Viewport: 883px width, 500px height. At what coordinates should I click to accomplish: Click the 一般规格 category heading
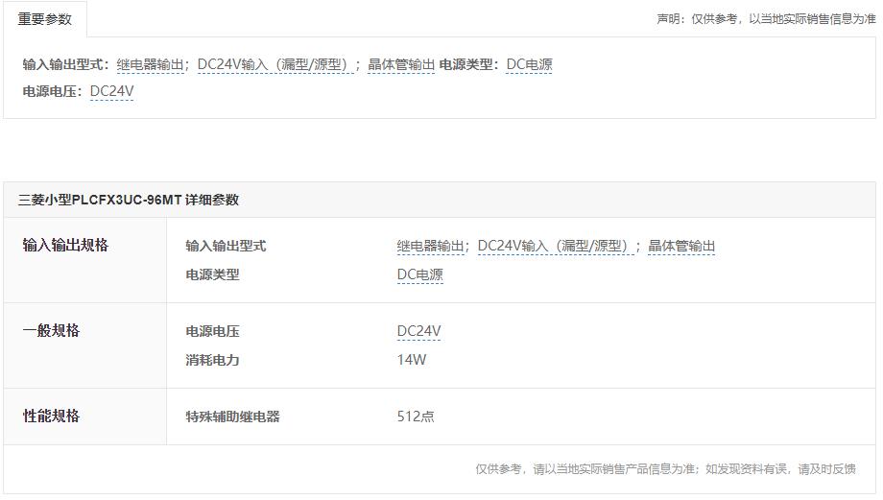coord(51,330)
